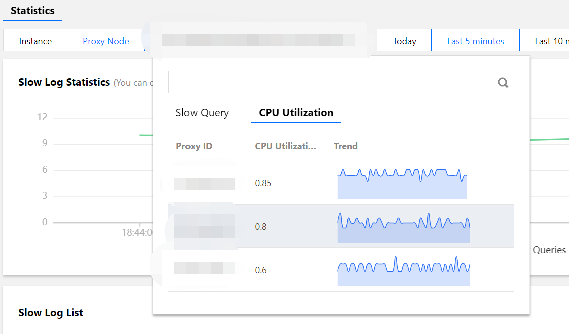The height and width of the screenshot is (334, 569).
Task: Click the trend sparkline in the 0.6 row
Action: (x=404, y=270)
